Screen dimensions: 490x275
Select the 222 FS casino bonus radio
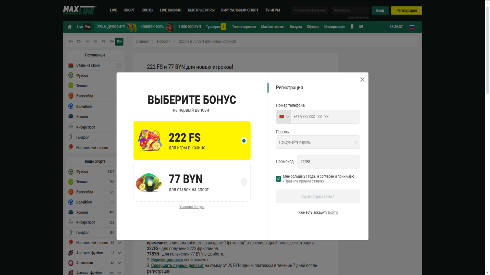[x=244, y=141]
